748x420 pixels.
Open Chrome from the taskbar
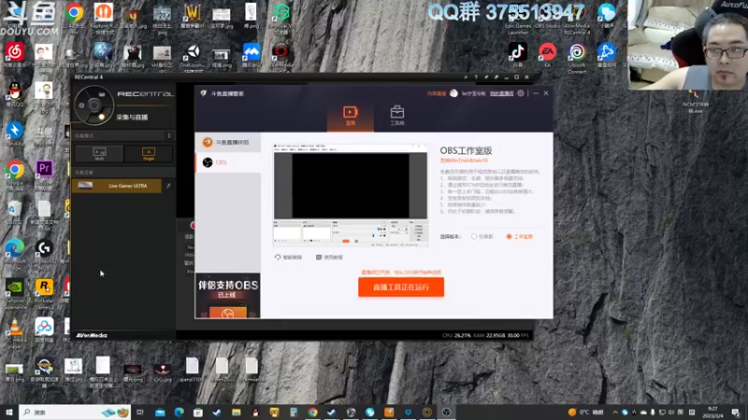(x=312, y=413)
